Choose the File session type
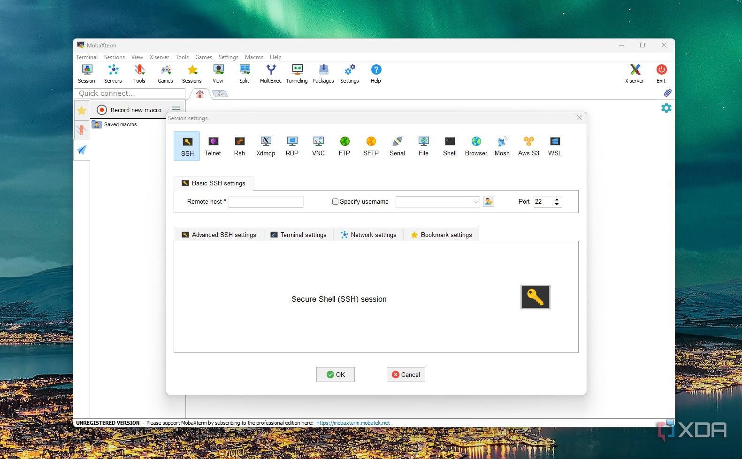Image resolution: width=742 pixels, height=459 pixels. click(x=423, y=146)
